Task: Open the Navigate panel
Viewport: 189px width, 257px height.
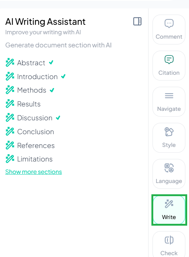Action: point(169,102)
